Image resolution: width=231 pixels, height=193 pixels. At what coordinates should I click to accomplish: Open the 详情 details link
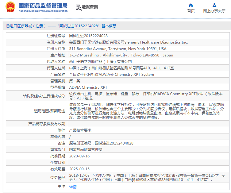(x=73, y=187)
